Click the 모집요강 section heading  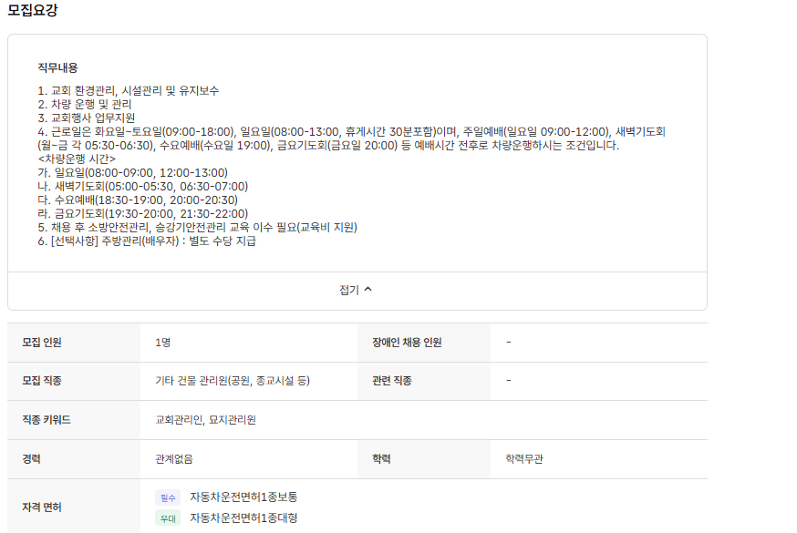point(34,11)
